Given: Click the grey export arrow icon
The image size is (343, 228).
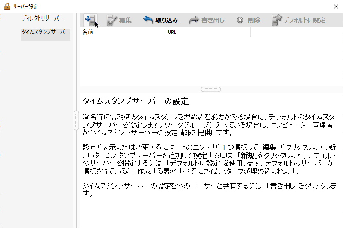Looking at the screenshot, I should 194,20.
